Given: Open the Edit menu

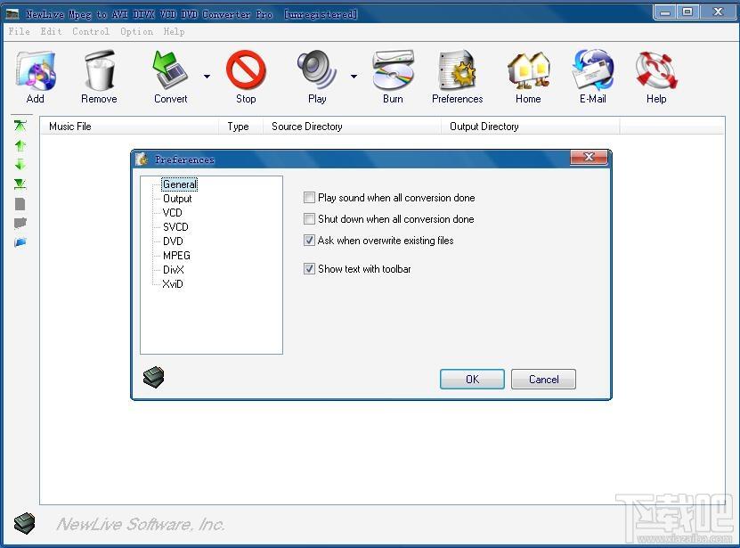Looking at the screenshot, I should click(x=51, y=31).
